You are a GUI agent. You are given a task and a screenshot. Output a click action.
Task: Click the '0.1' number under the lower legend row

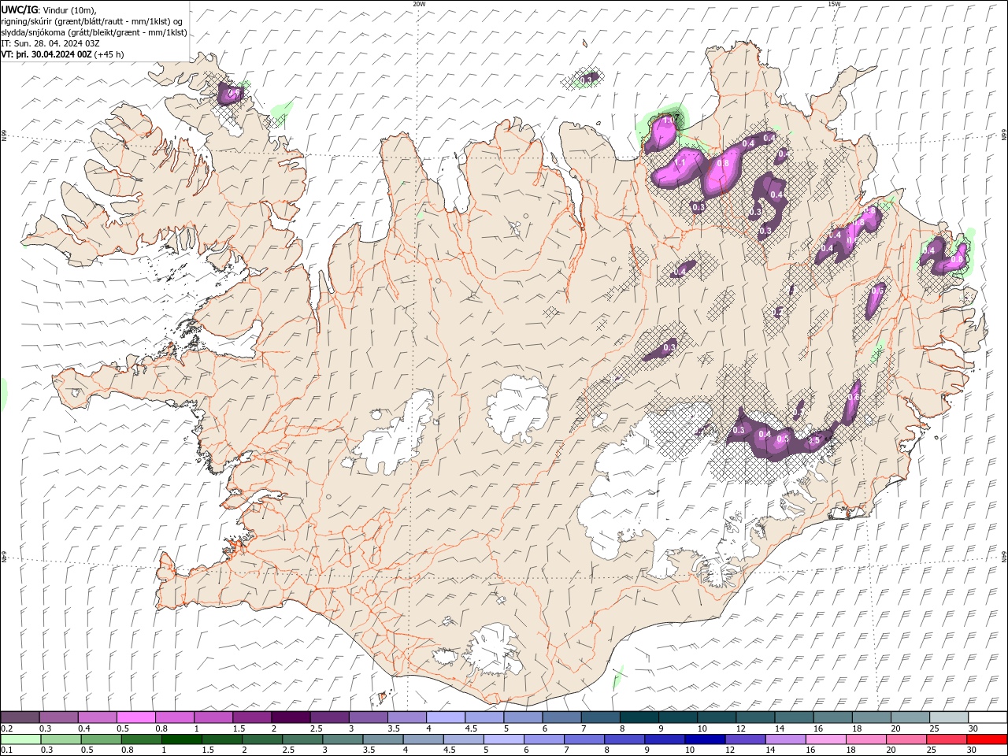point(6,750)
